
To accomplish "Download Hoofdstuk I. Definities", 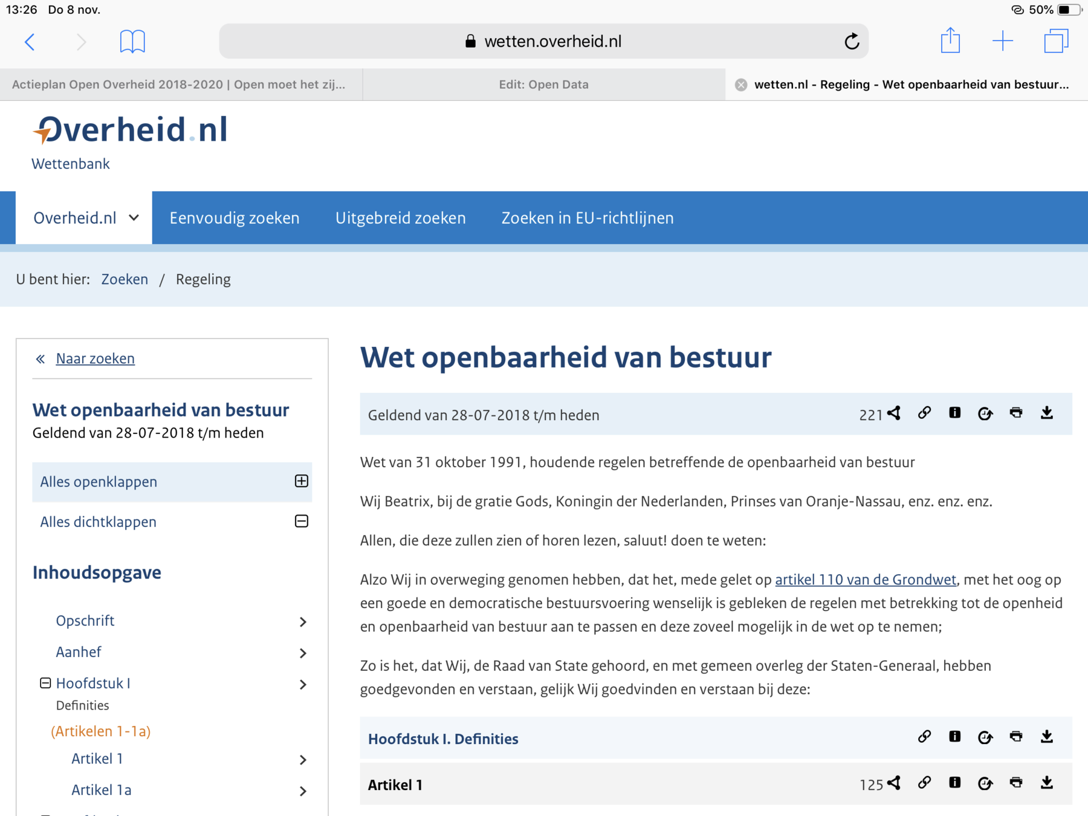I will [1047, 737].
